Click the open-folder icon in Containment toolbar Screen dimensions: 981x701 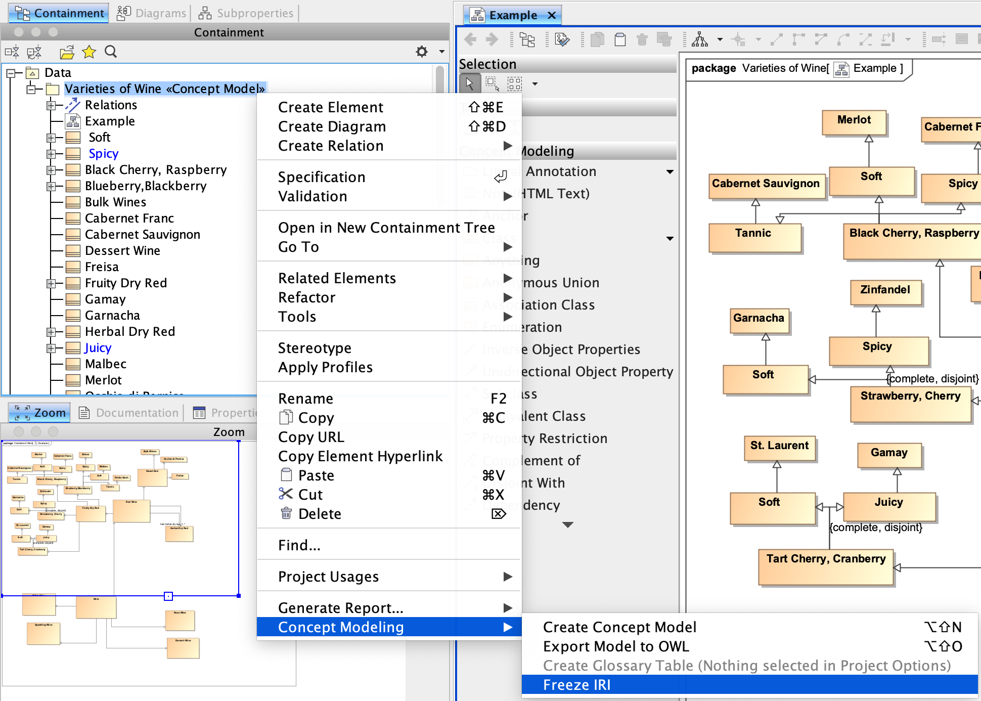click(67, 52)
